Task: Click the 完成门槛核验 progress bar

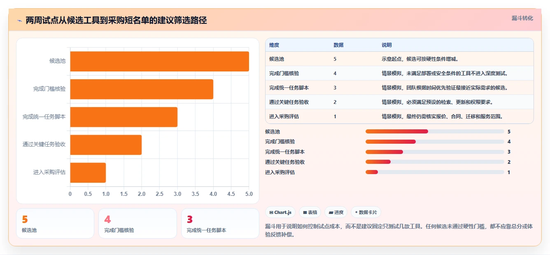Action: coord(435,142)
